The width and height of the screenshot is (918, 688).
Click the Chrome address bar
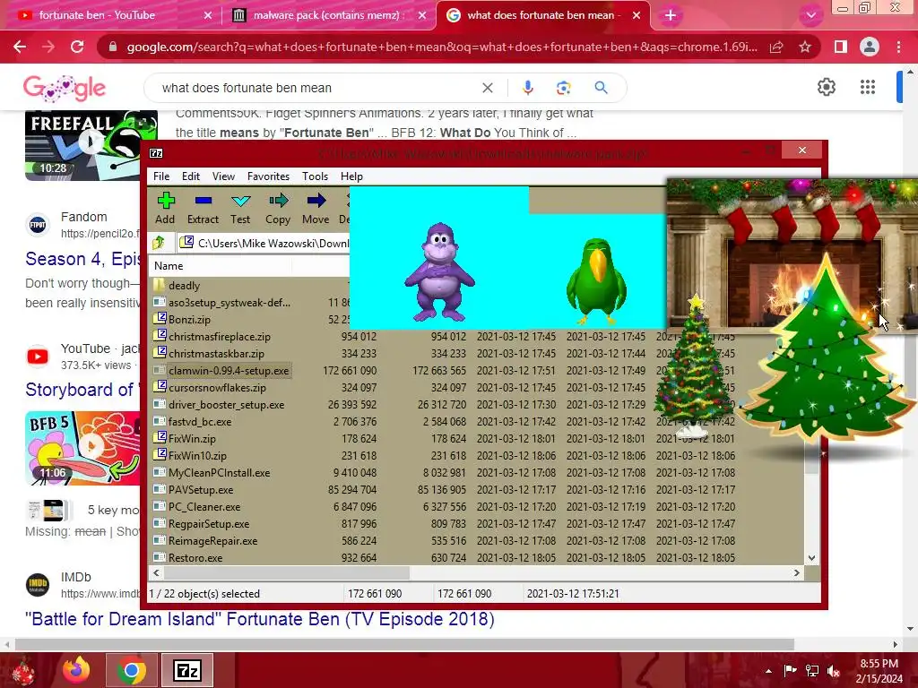442,47
